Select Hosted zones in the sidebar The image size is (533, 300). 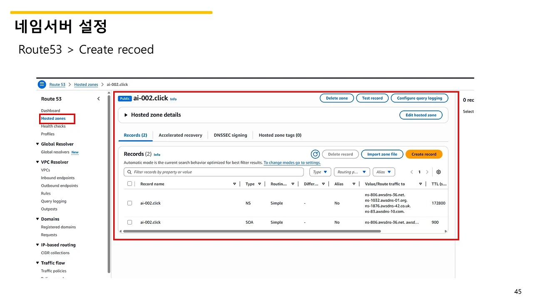[53, 118]
